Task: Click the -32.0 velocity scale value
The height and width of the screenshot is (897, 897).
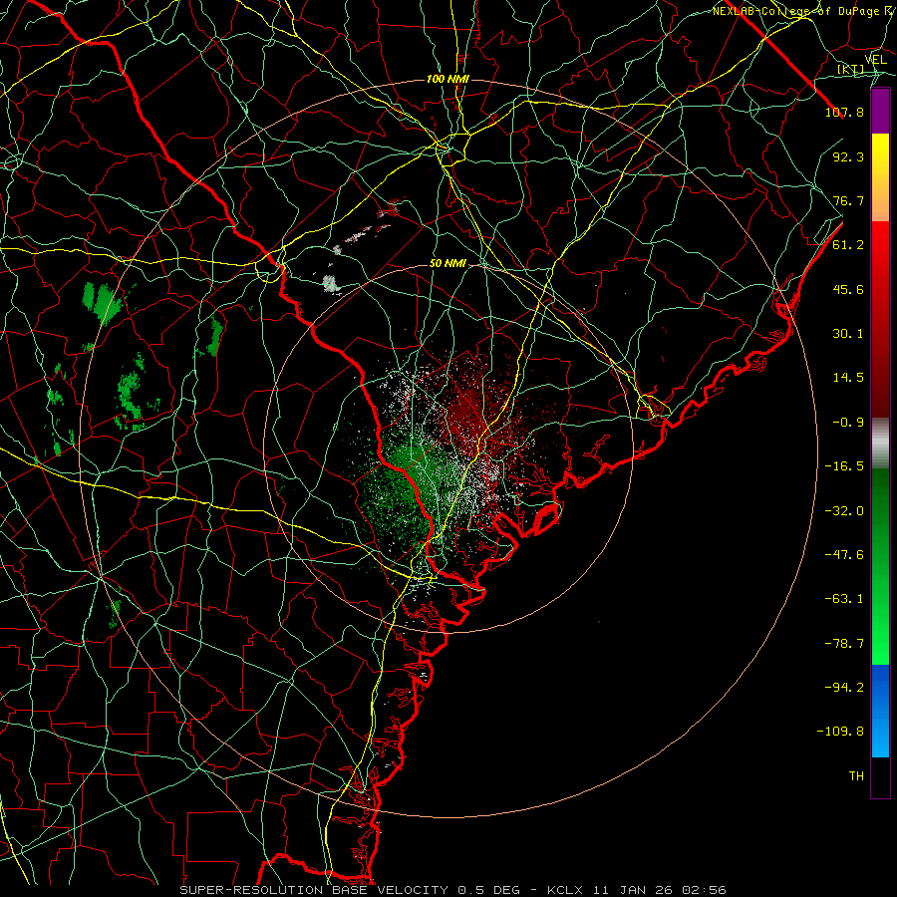Action: [x=844, y=511]
